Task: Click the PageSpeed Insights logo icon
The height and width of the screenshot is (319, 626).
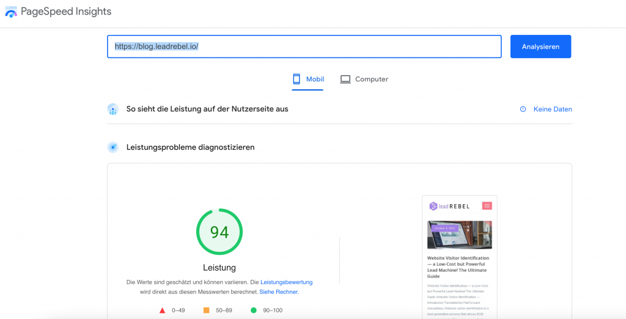Action: 11,12
